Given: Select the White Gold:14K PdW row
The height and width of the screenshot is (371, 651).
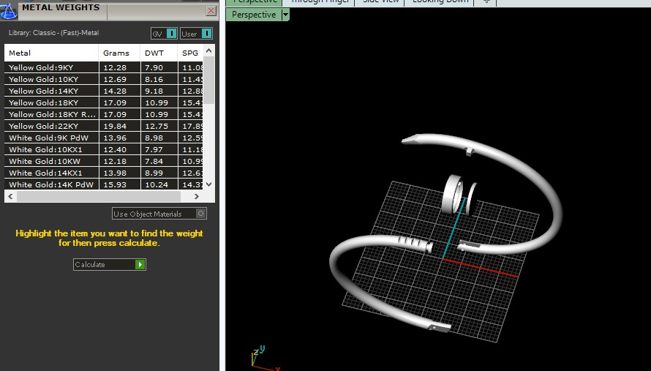Looking at the screenshot, I should (x=104, y=184).
